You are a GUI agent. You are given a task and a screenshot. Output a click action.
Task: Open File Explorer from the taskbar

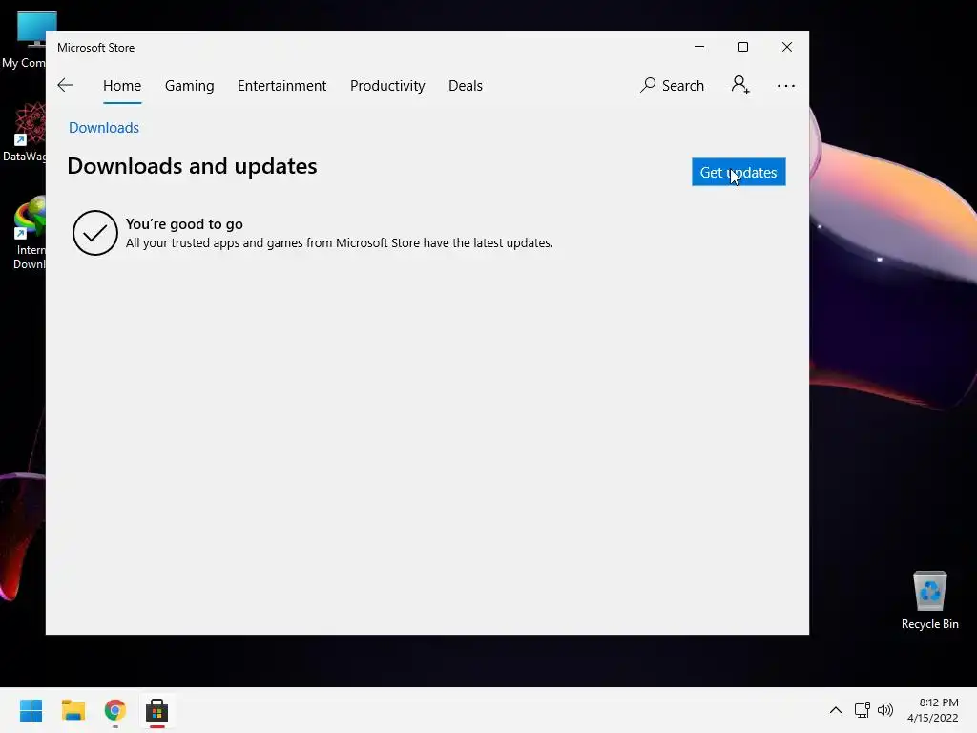click(73, 710)
